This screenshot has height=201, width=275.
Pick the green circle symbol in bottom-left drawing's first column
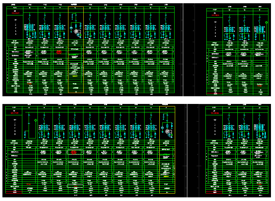[36, 120]
